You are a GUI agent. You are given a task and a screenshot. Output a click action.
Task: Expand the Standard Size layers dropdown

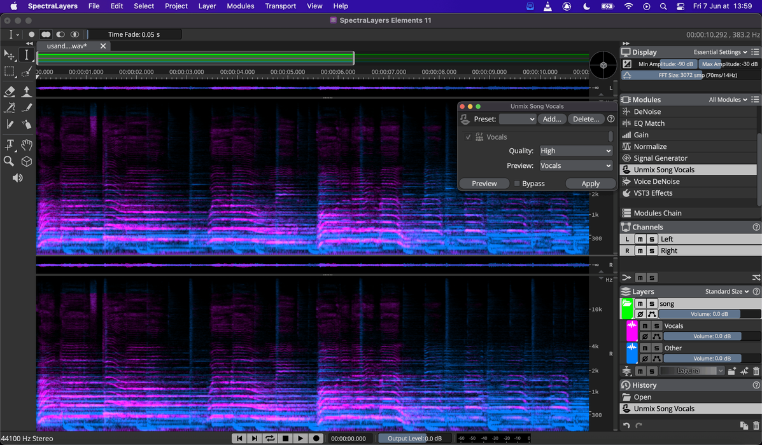(727, 292)
